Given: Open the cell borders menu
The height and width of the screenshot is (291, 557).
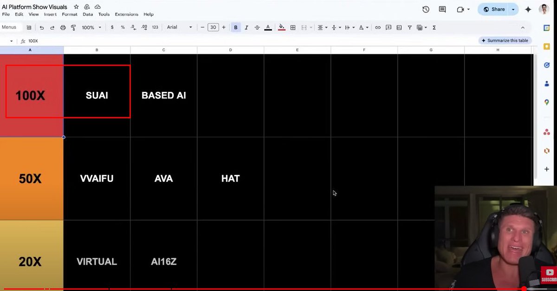Looking at the screenshot, I should click(x=293, y=27).
